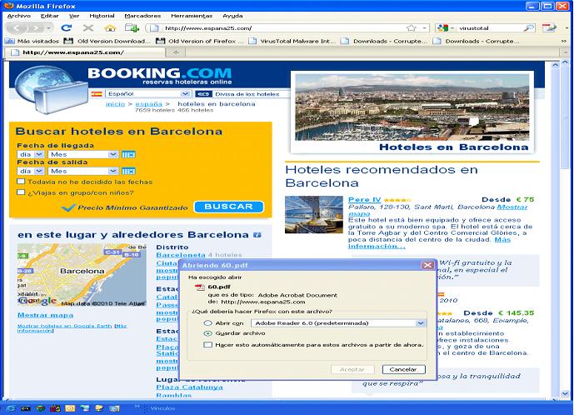
Task: Click the Barcelona map thumbnail
Action: coord(82,275)
